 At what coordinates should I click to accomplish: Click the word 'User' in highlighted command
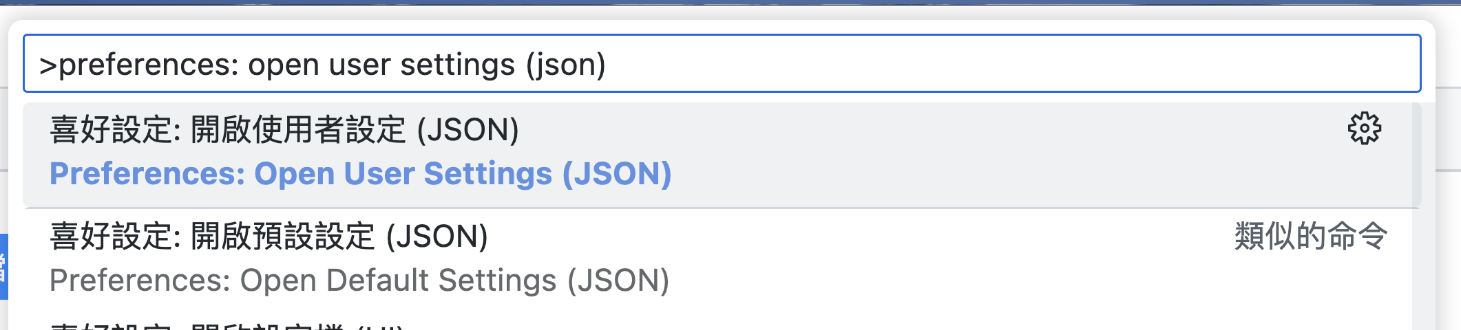379,174
